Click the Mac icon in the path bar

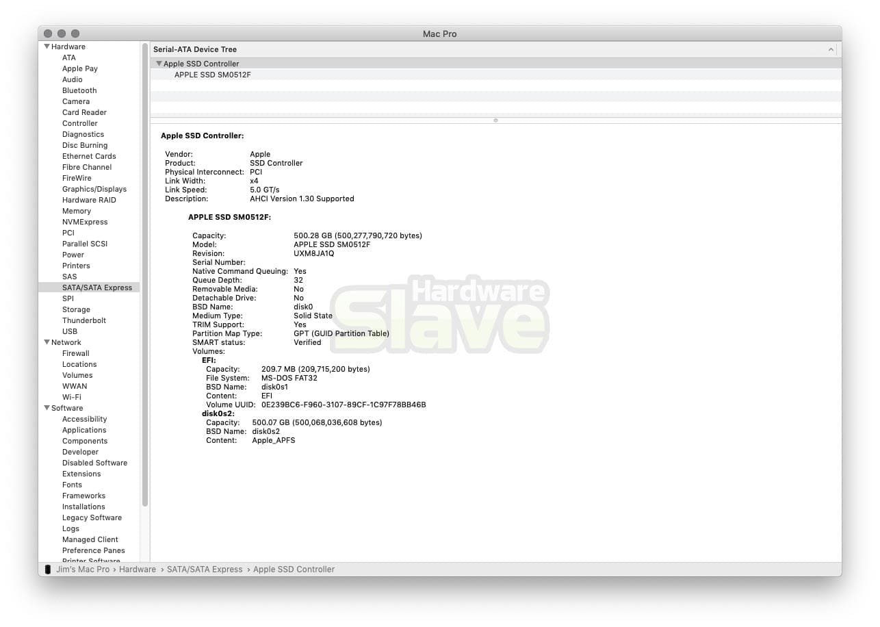[x=47, y=570]
